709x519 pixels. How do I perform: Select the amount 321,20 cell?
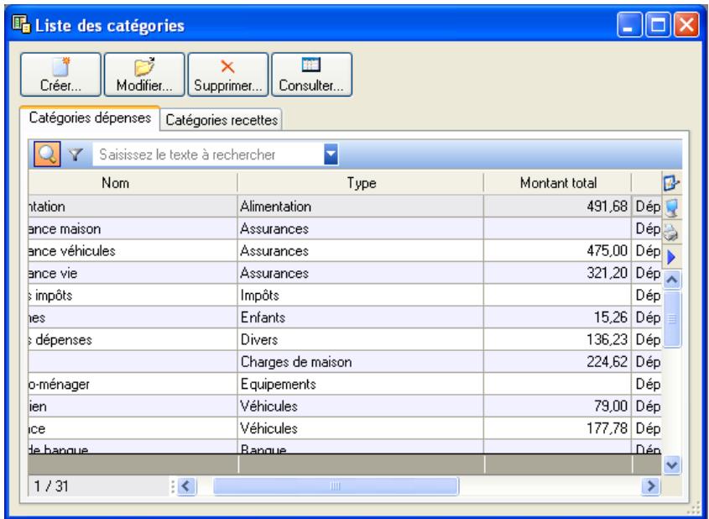557,273
